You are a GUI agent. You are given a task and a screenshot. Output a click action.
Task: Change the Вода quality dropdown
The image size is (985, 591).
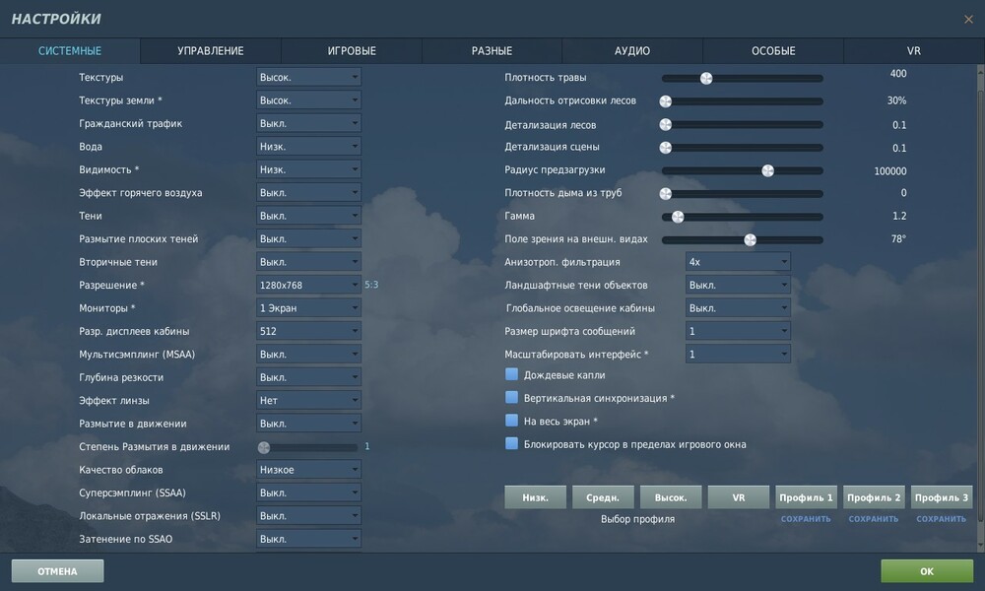pos(308,147)
